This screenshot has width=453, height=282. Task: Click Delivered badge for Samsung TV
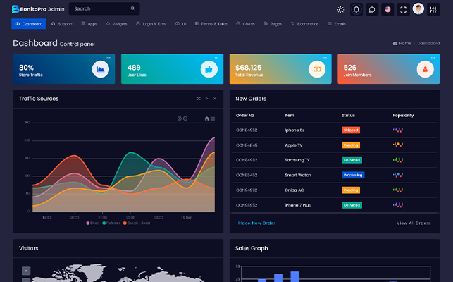coord(352,160)
